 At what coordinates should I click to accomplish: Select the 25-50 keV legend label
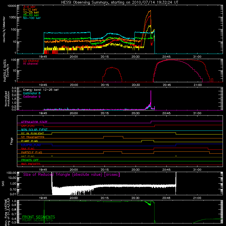pos(31,15)
